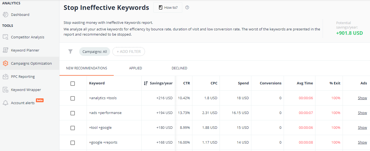
Task: Open the How to? guide button
Action: (168, 7)
